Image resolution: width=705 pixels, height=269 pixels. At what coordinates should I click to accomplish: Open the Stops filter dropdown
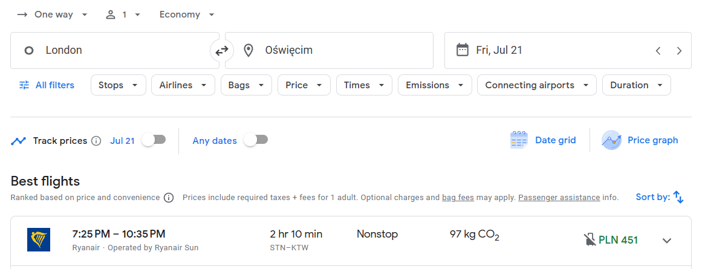119,85
